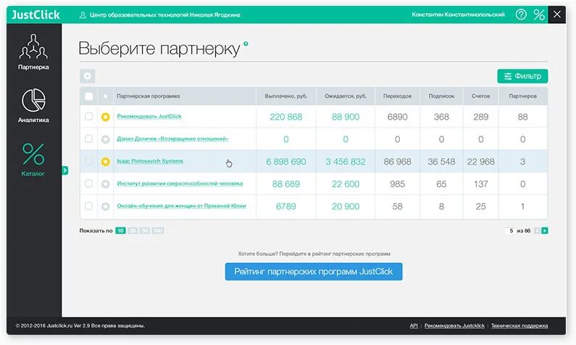
Task: Sort by Счетов column header
Action: point(480,96)
